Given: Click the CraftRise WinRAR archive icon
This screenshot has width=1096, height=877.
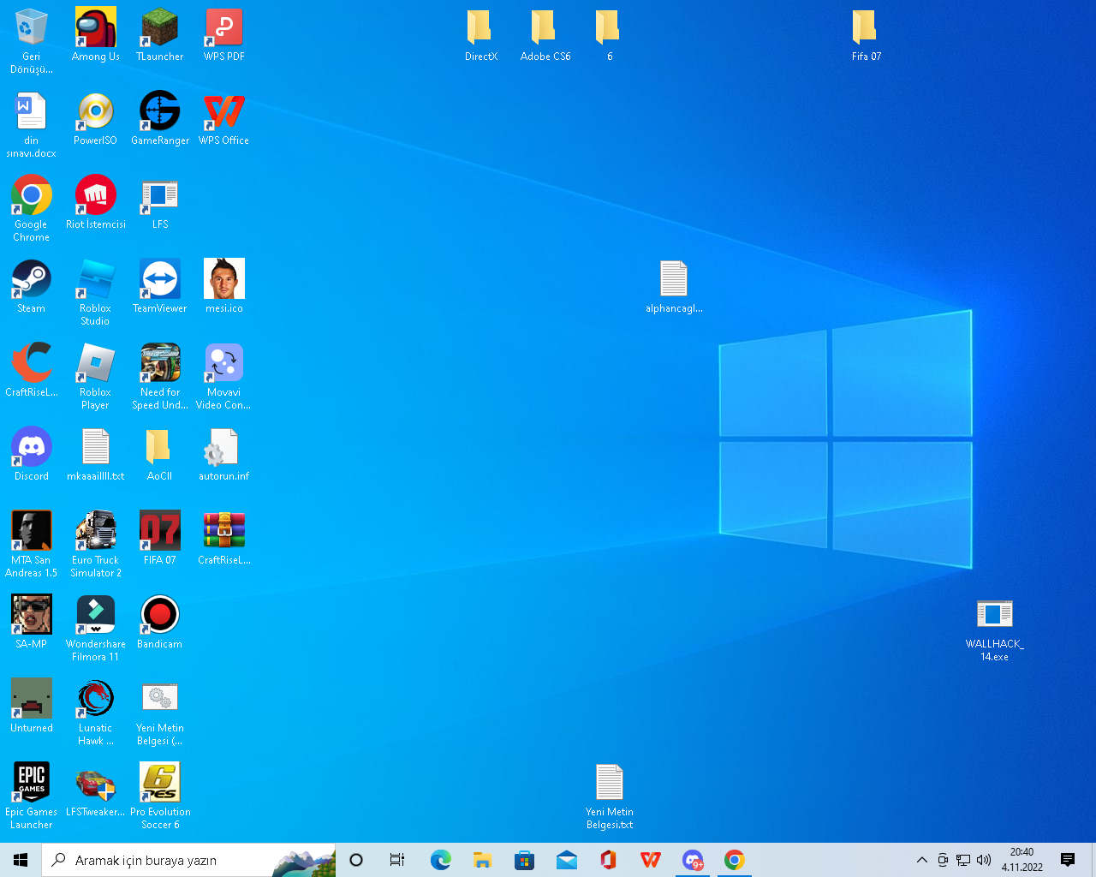Looking at the screenshot, I should [224, 531].
